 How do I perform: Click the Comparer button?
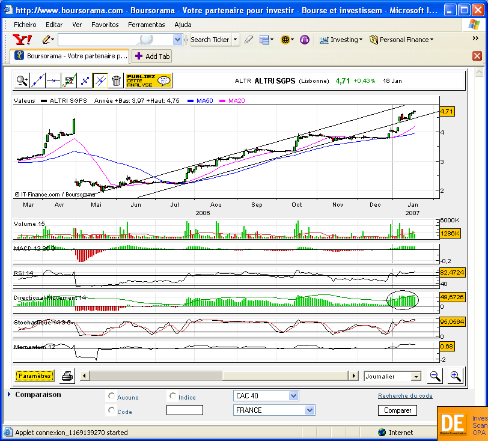(397, 410)
